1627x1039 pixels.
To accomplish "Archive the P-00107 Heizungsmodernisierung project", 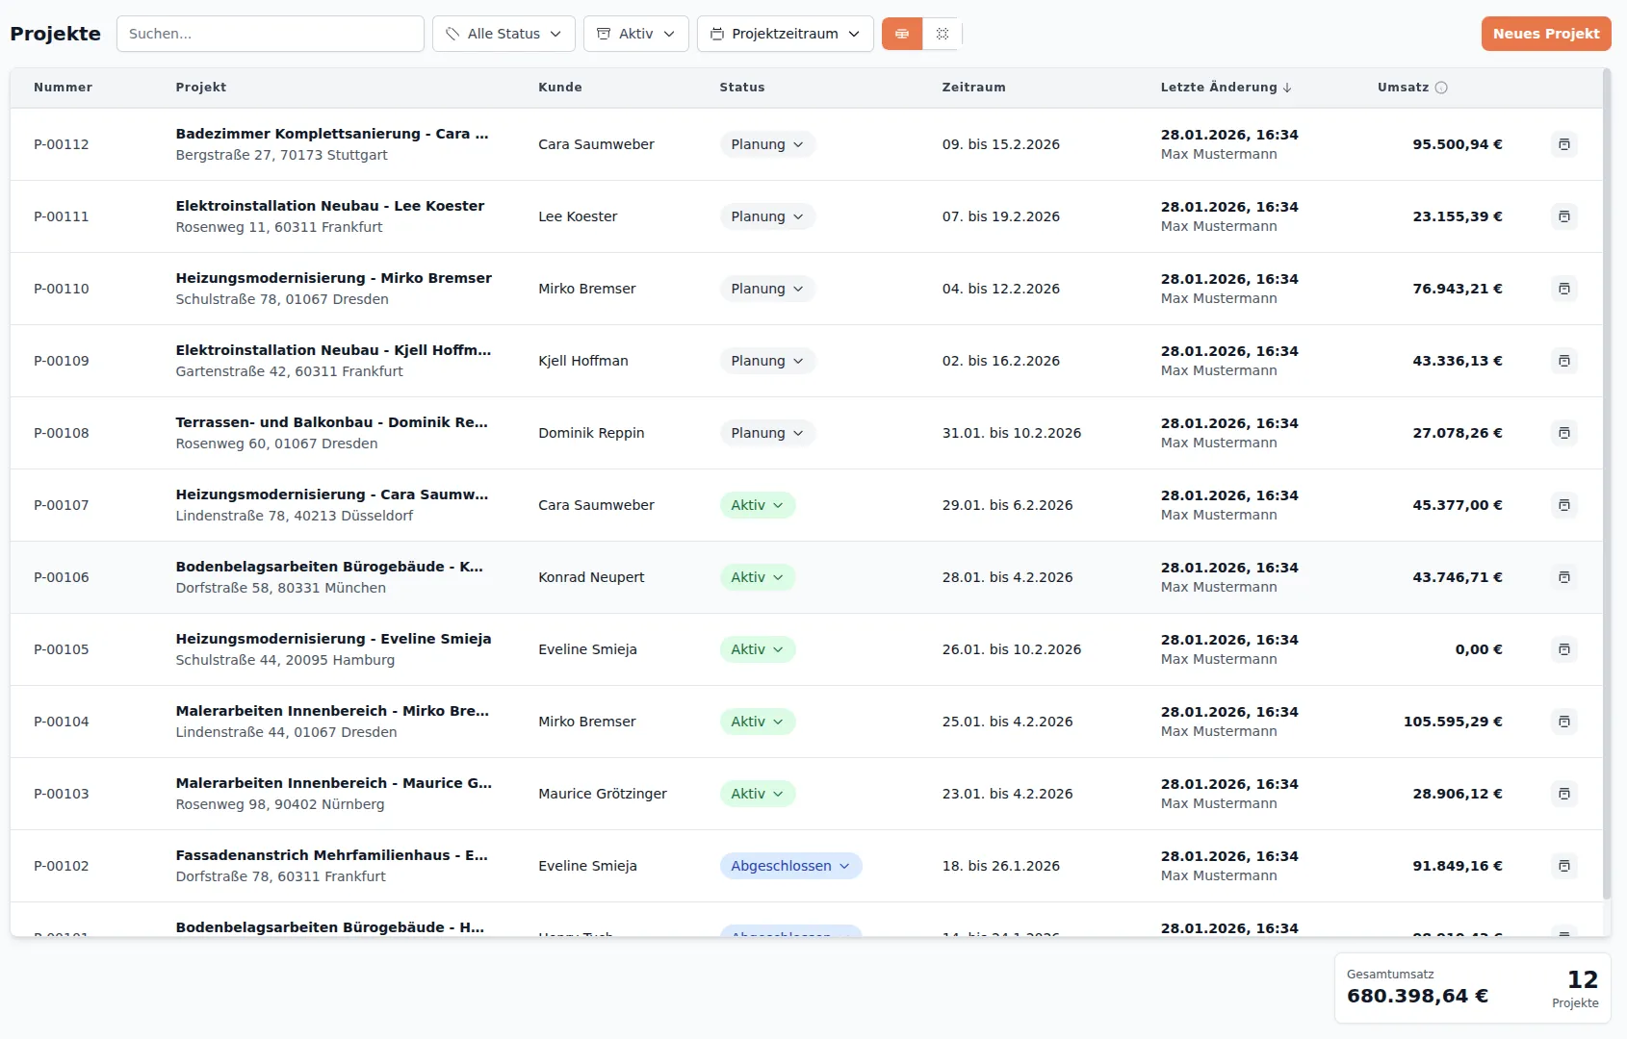I will coord(1563,505).
